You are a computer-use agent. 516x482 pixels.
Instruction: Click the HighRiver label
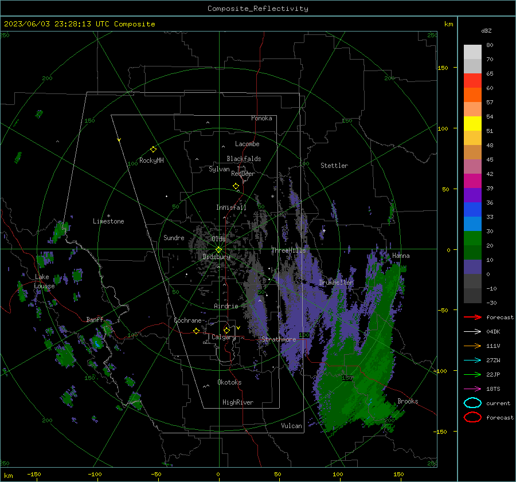238,402
